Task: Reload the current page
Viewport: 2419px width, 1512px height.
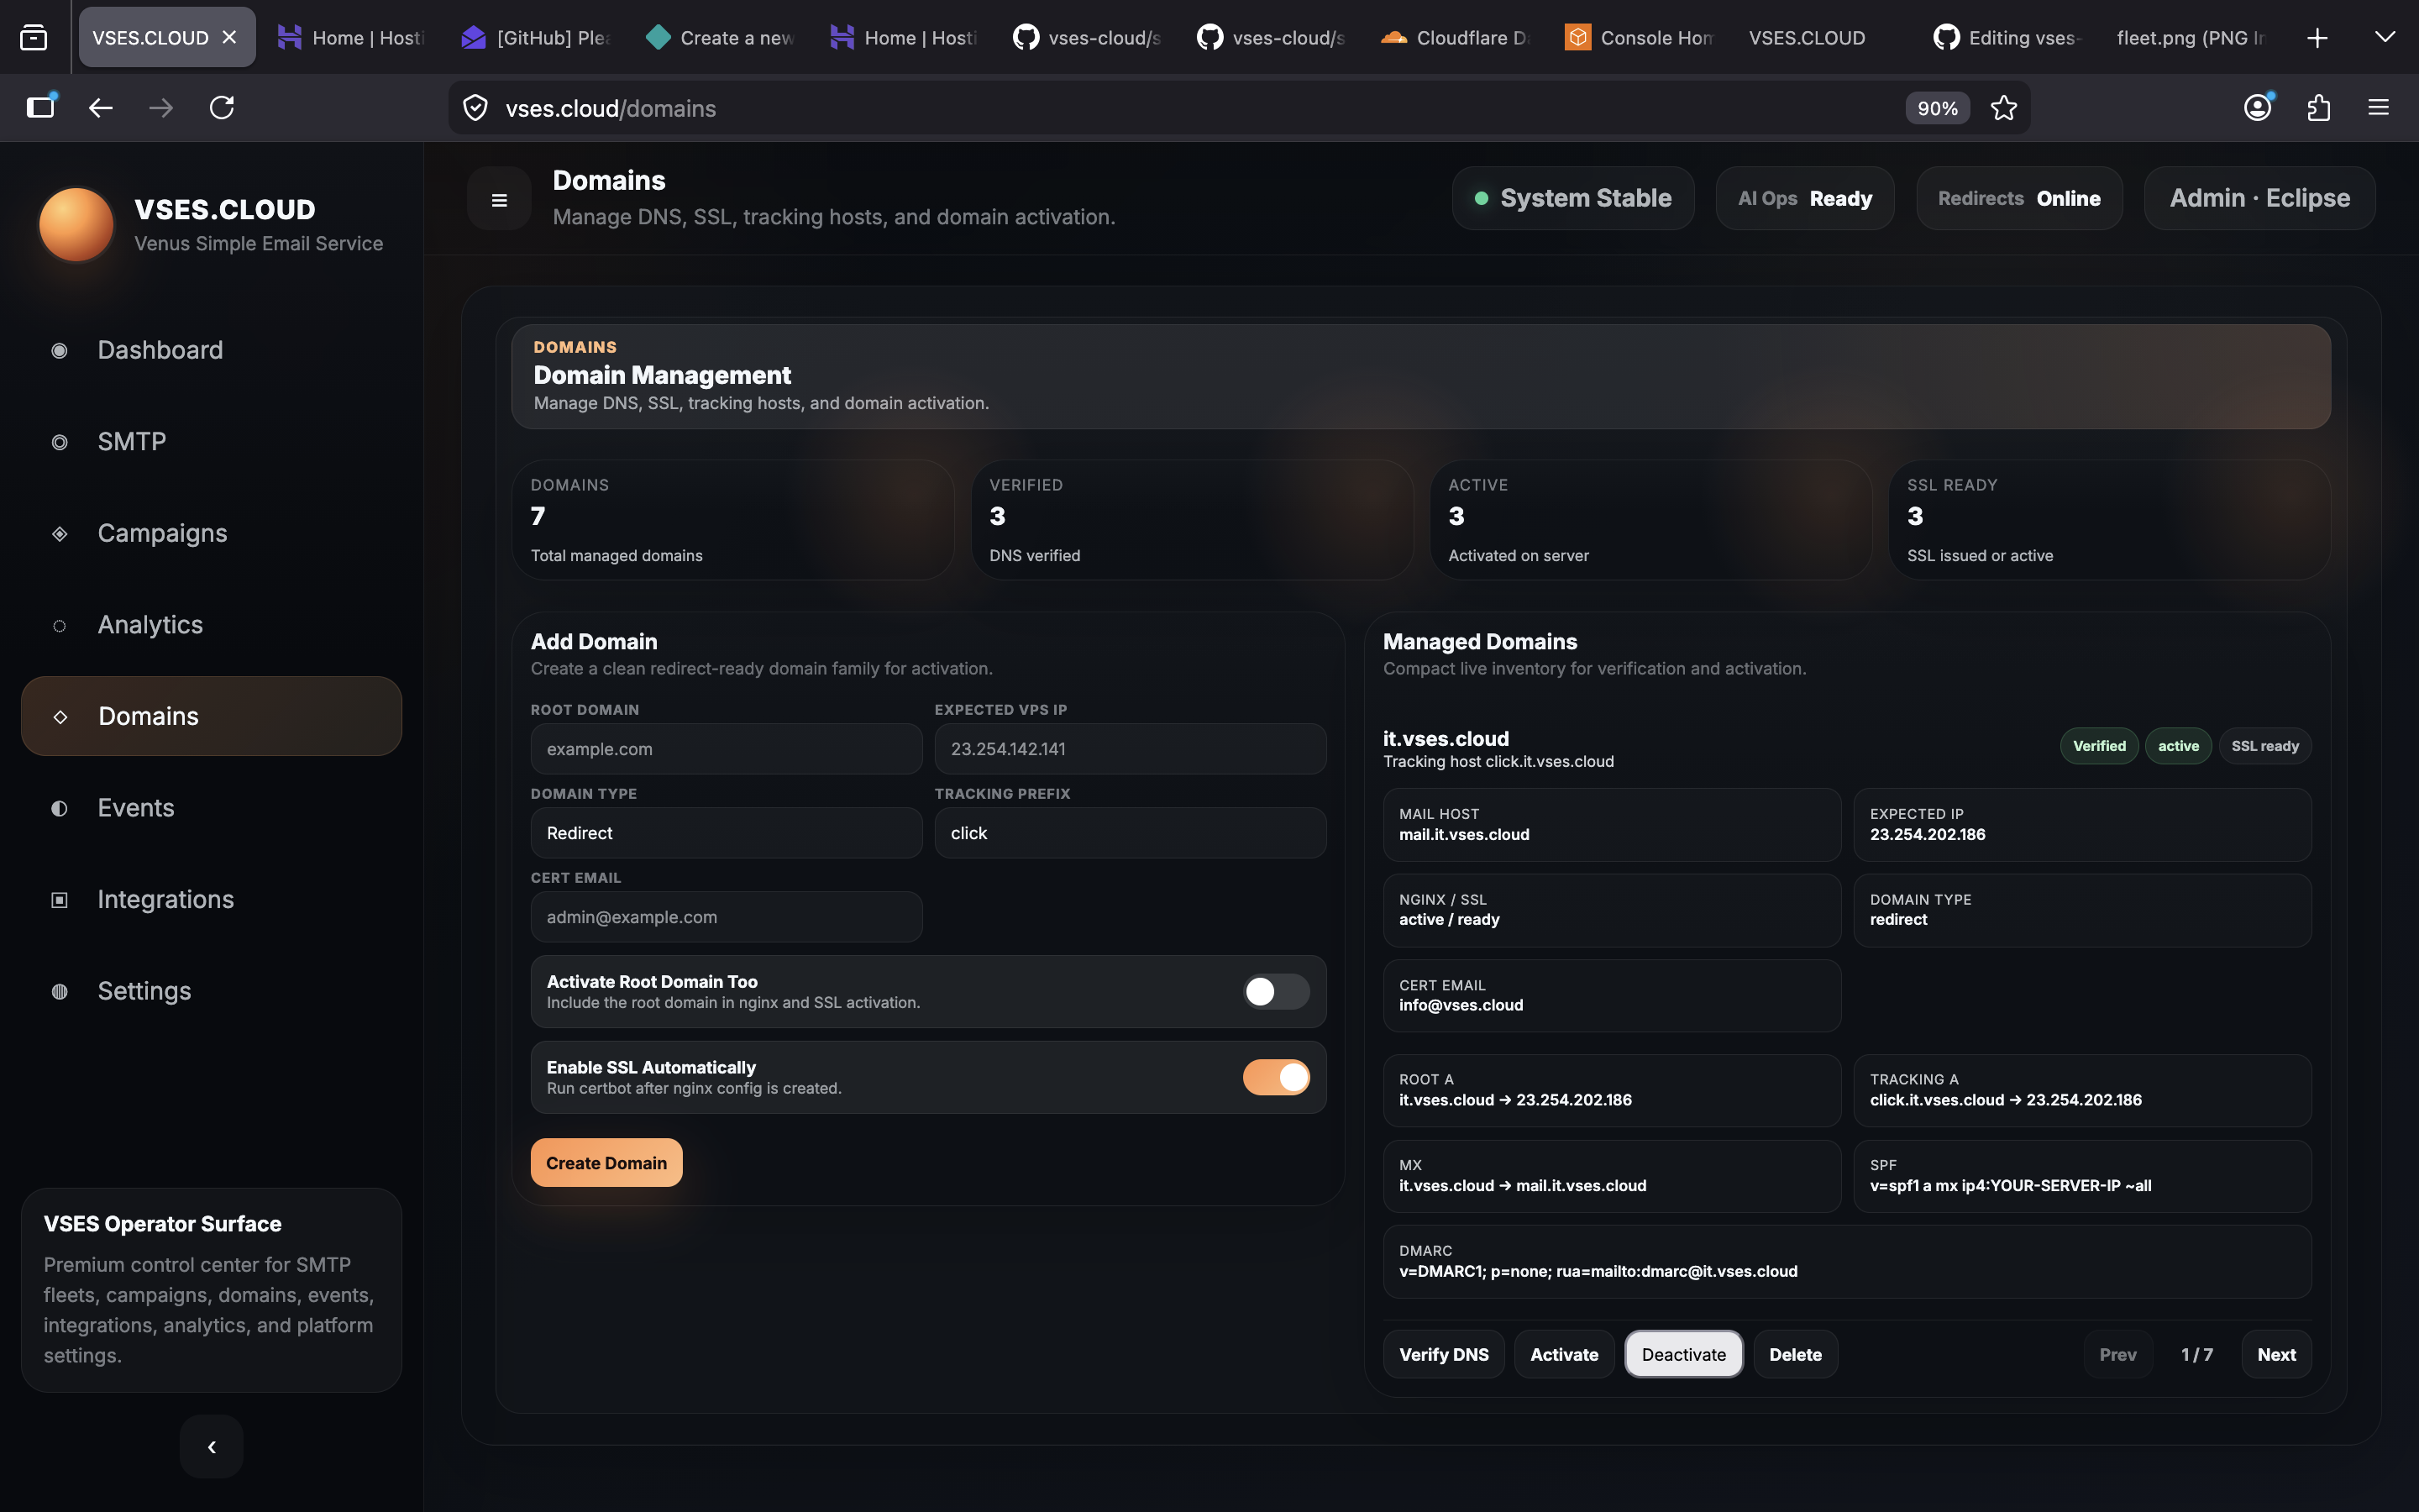Action: [222, 108]
